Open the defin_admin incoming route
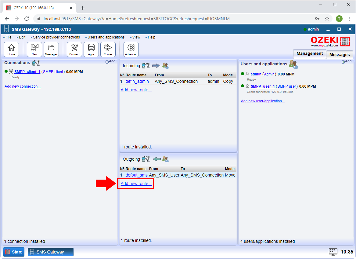Screen dimensions: 356x259 pyautogui.click(x=137, y=82)
